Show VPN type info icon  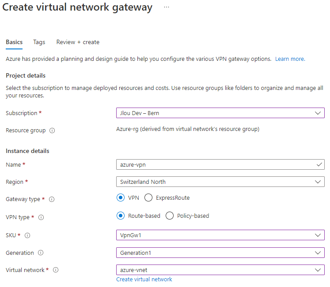[x=41, y=217]
